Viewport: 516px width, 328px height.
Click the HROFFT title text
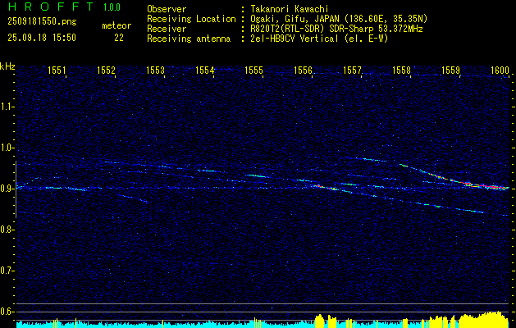coord(51,7)
